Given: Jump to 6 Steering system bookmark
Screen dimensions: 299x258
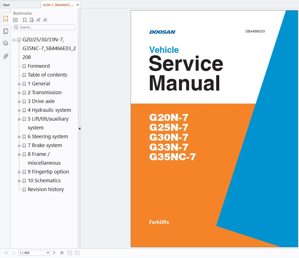Looking at the screenshot, I should tap(48, 137).
